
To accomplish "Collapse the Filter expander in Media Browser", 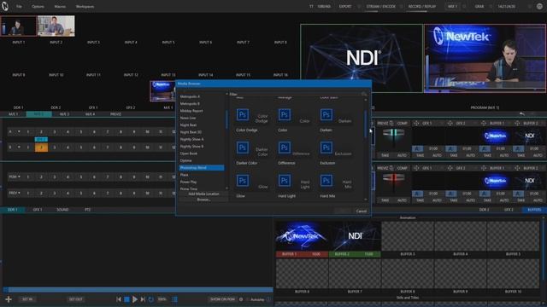I will [x=226, y=94].
